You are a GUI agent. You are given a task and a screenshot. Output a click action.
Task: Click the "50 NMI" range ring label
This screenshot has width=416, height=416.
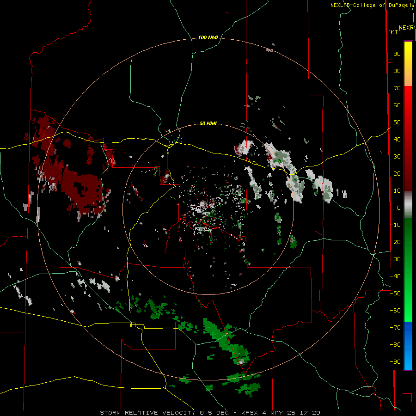pos(208,123)
